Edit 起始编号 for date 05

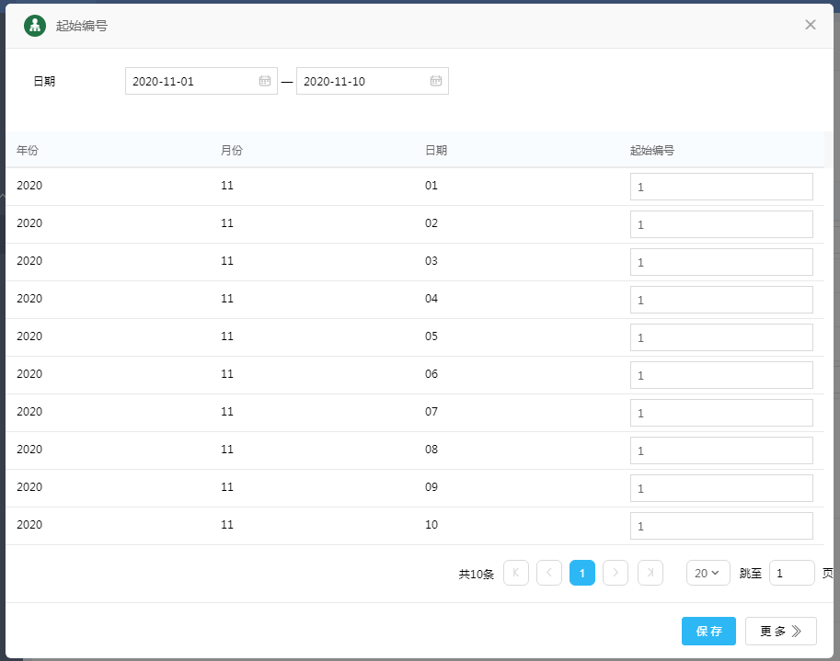pyautogui.click(x=721, y=337)
